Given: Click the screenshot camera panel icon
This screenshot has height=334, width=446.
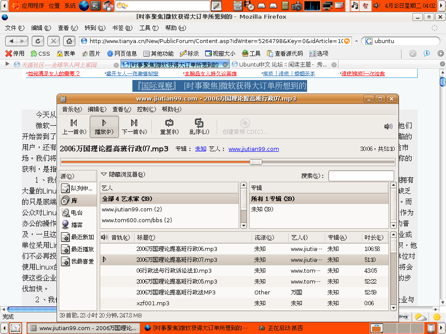Looking at the screenshot, I should click(x=296, y=6).
